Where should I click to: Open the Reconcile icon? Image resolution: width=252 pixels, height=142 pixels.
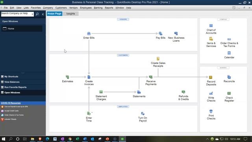pyautogui.click(x=229, y=77)
